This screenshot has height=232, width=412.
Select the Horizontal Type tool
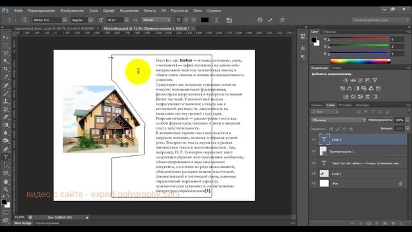6,157
